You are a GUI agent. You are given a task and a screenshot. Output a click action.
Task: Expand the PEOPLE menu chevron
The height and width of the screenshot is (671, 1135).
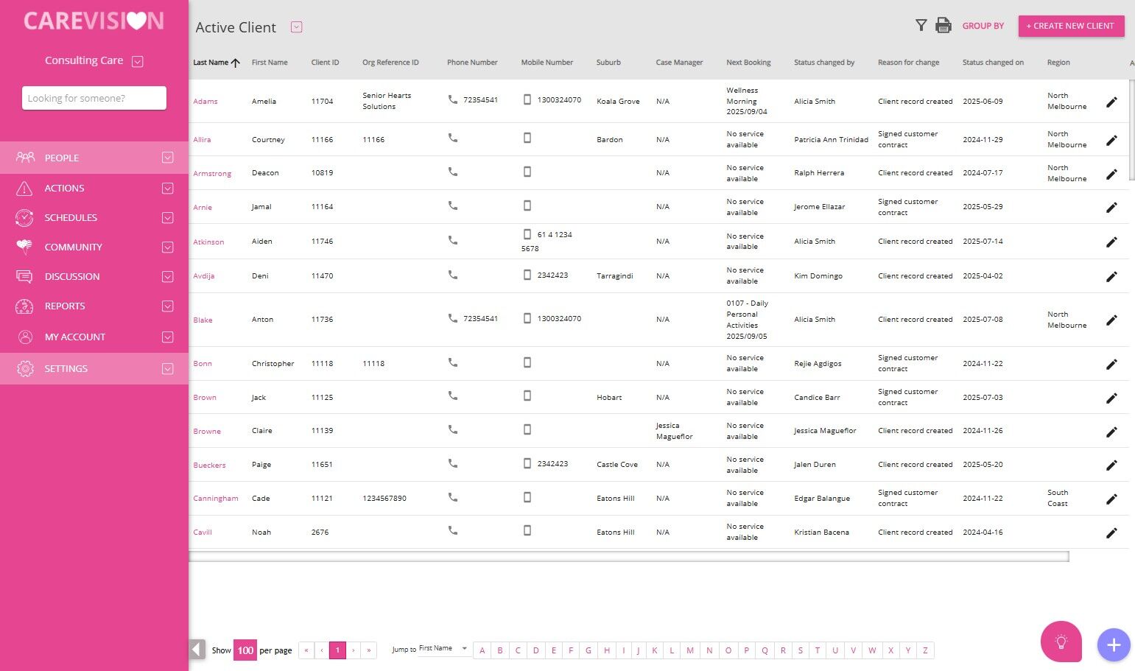[x=168, y=158]
